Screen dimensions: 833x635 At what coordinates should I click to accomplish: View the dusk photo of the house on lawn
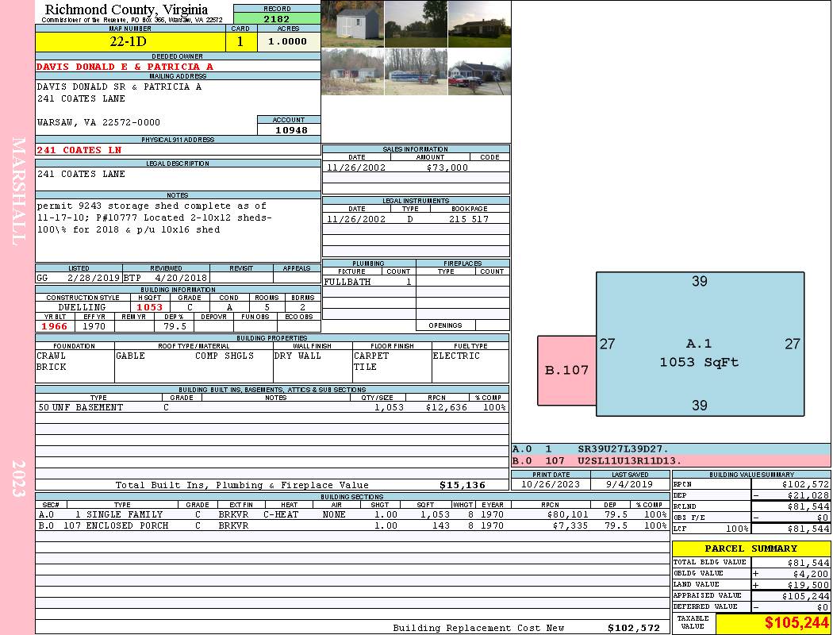[479, 24]
